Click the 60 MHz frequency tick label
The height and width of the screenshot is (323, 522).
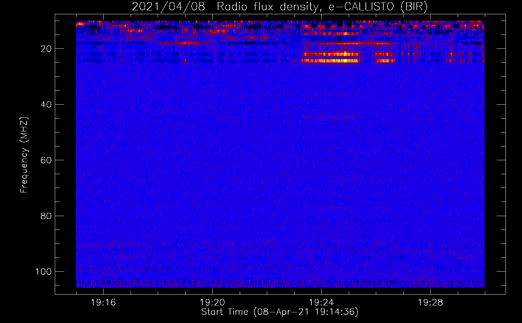click(x=46, y=160)
